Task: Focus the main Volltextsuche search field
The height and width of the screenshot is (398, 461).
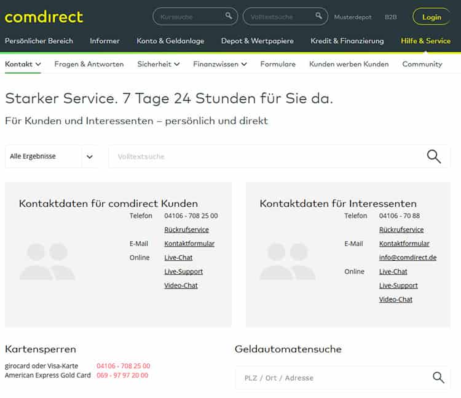Action: 279,156
